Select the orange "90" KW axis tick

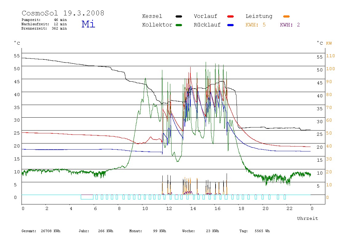[329, 82]
